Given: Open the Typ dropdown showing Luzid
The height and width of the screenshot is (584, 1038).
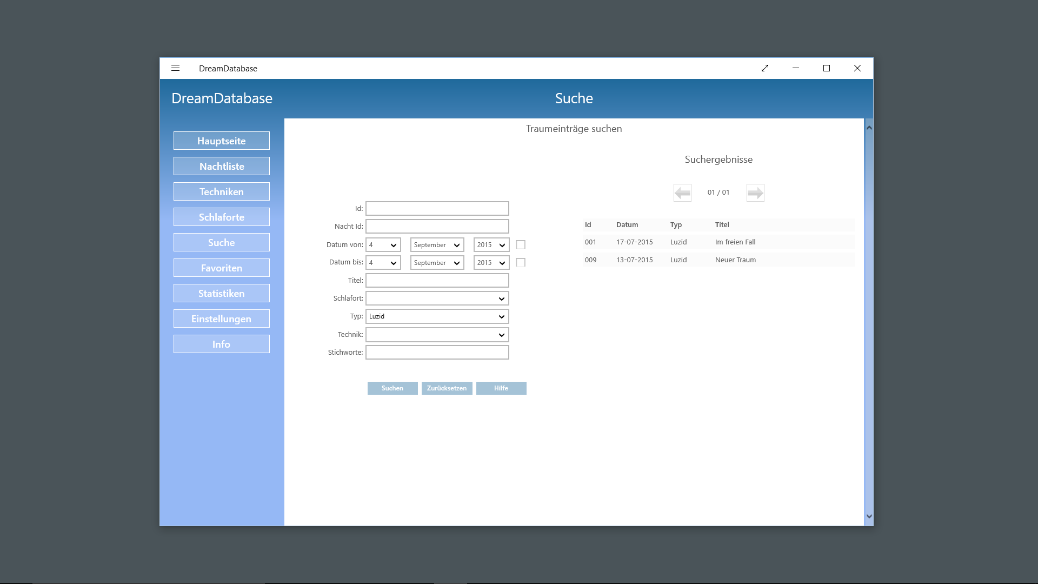Looking at the screenshot, I should [437, 316].
